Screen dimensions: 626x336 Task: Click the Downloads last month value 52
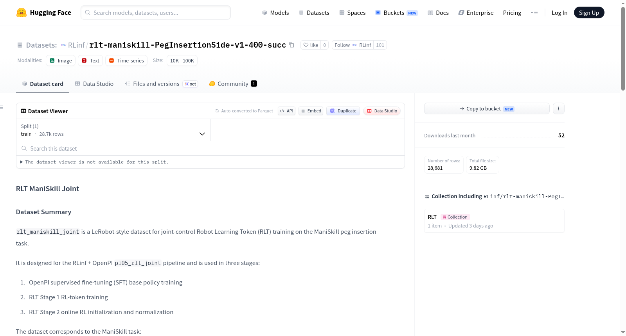coord(561,135)
